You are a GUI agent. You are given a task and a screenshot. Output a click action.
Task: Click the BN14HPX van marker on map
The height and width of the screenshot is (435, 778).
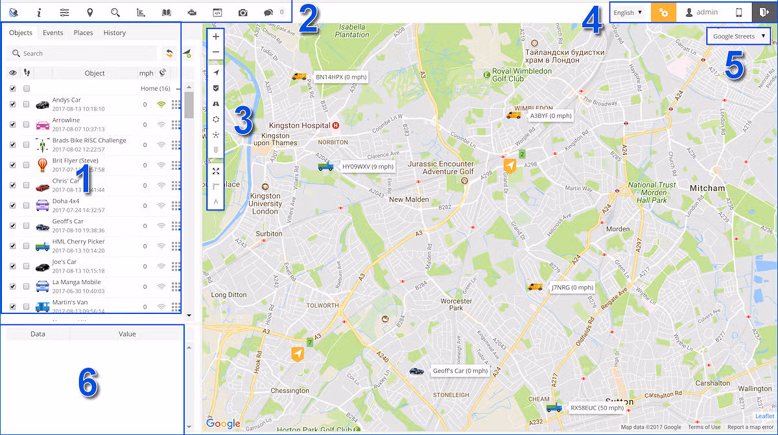tap(299, 76)
